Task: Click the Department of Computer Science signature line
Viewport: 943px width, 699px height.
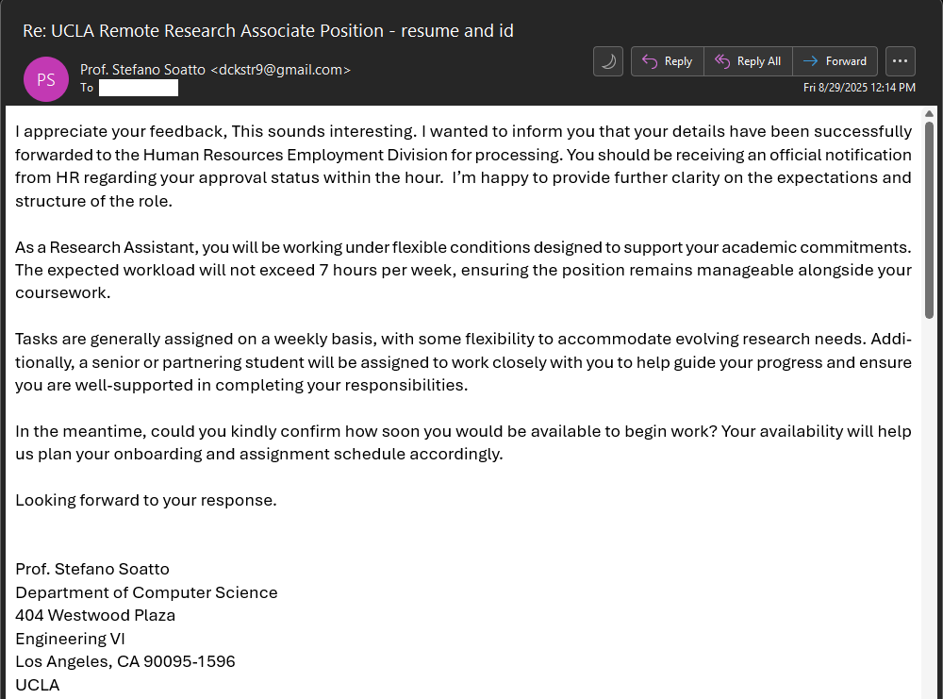Action: click(x=146, y=592)
